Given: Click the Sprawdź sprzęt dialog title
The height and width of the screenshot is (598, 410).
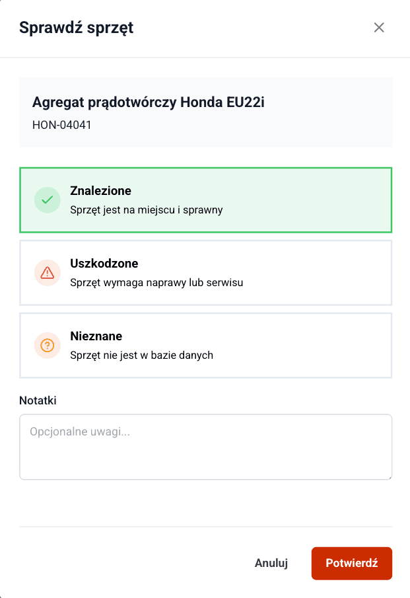Looking at the screenshot, I should point(77,28).
